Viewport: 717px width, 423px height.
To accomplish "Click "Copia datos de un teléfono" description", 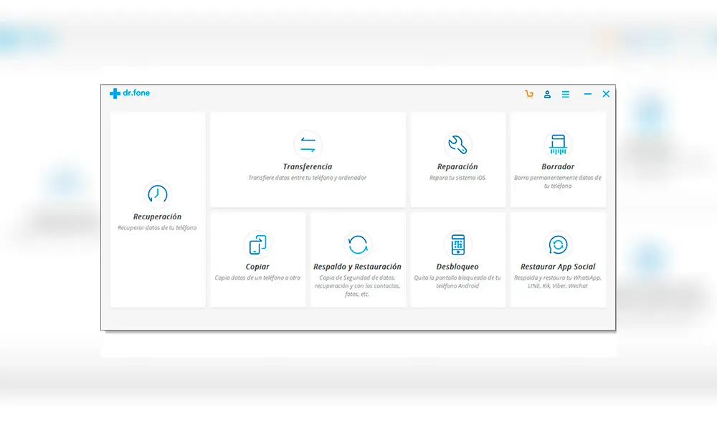I will [x=257, y=277].
